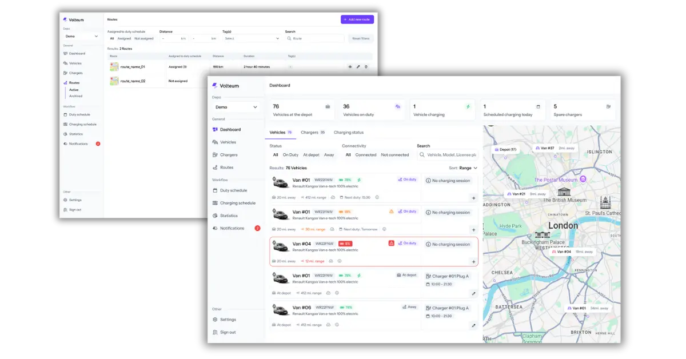
Task: Open the Vehicles at the depot card
Action: pos(302,110)
